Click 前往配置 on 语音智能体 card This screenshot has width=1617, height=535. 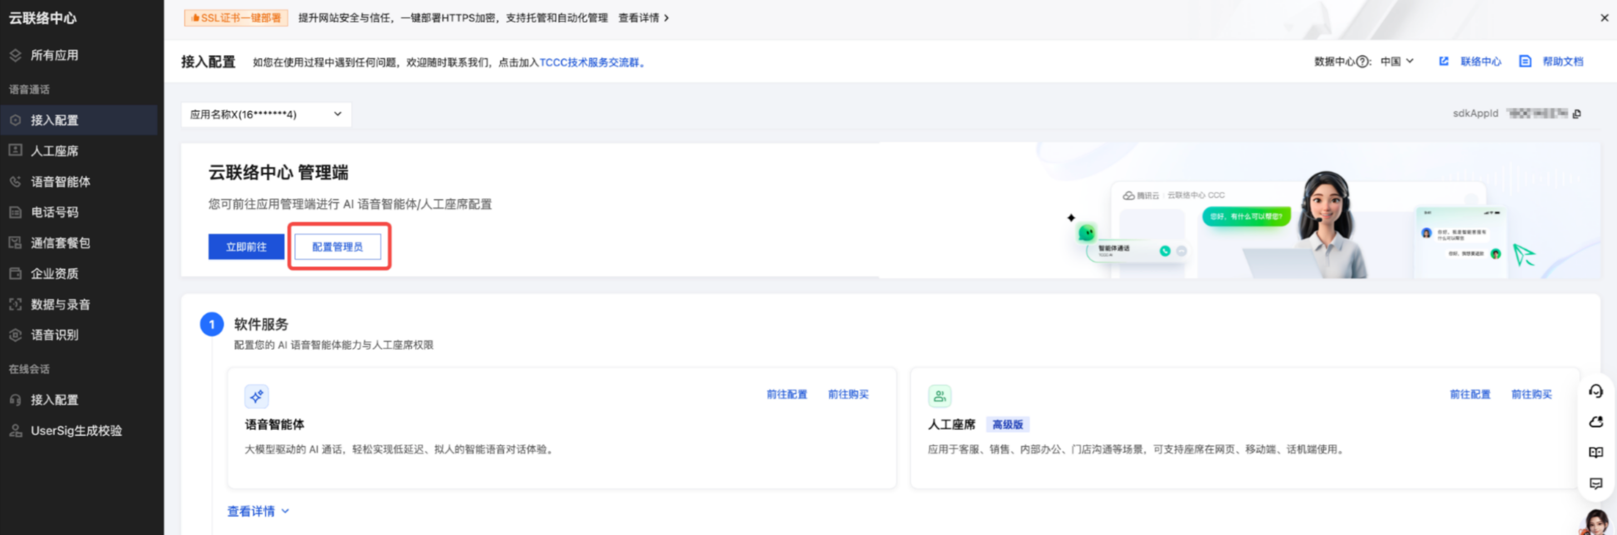pyautogui.click(x=787, y=395)
